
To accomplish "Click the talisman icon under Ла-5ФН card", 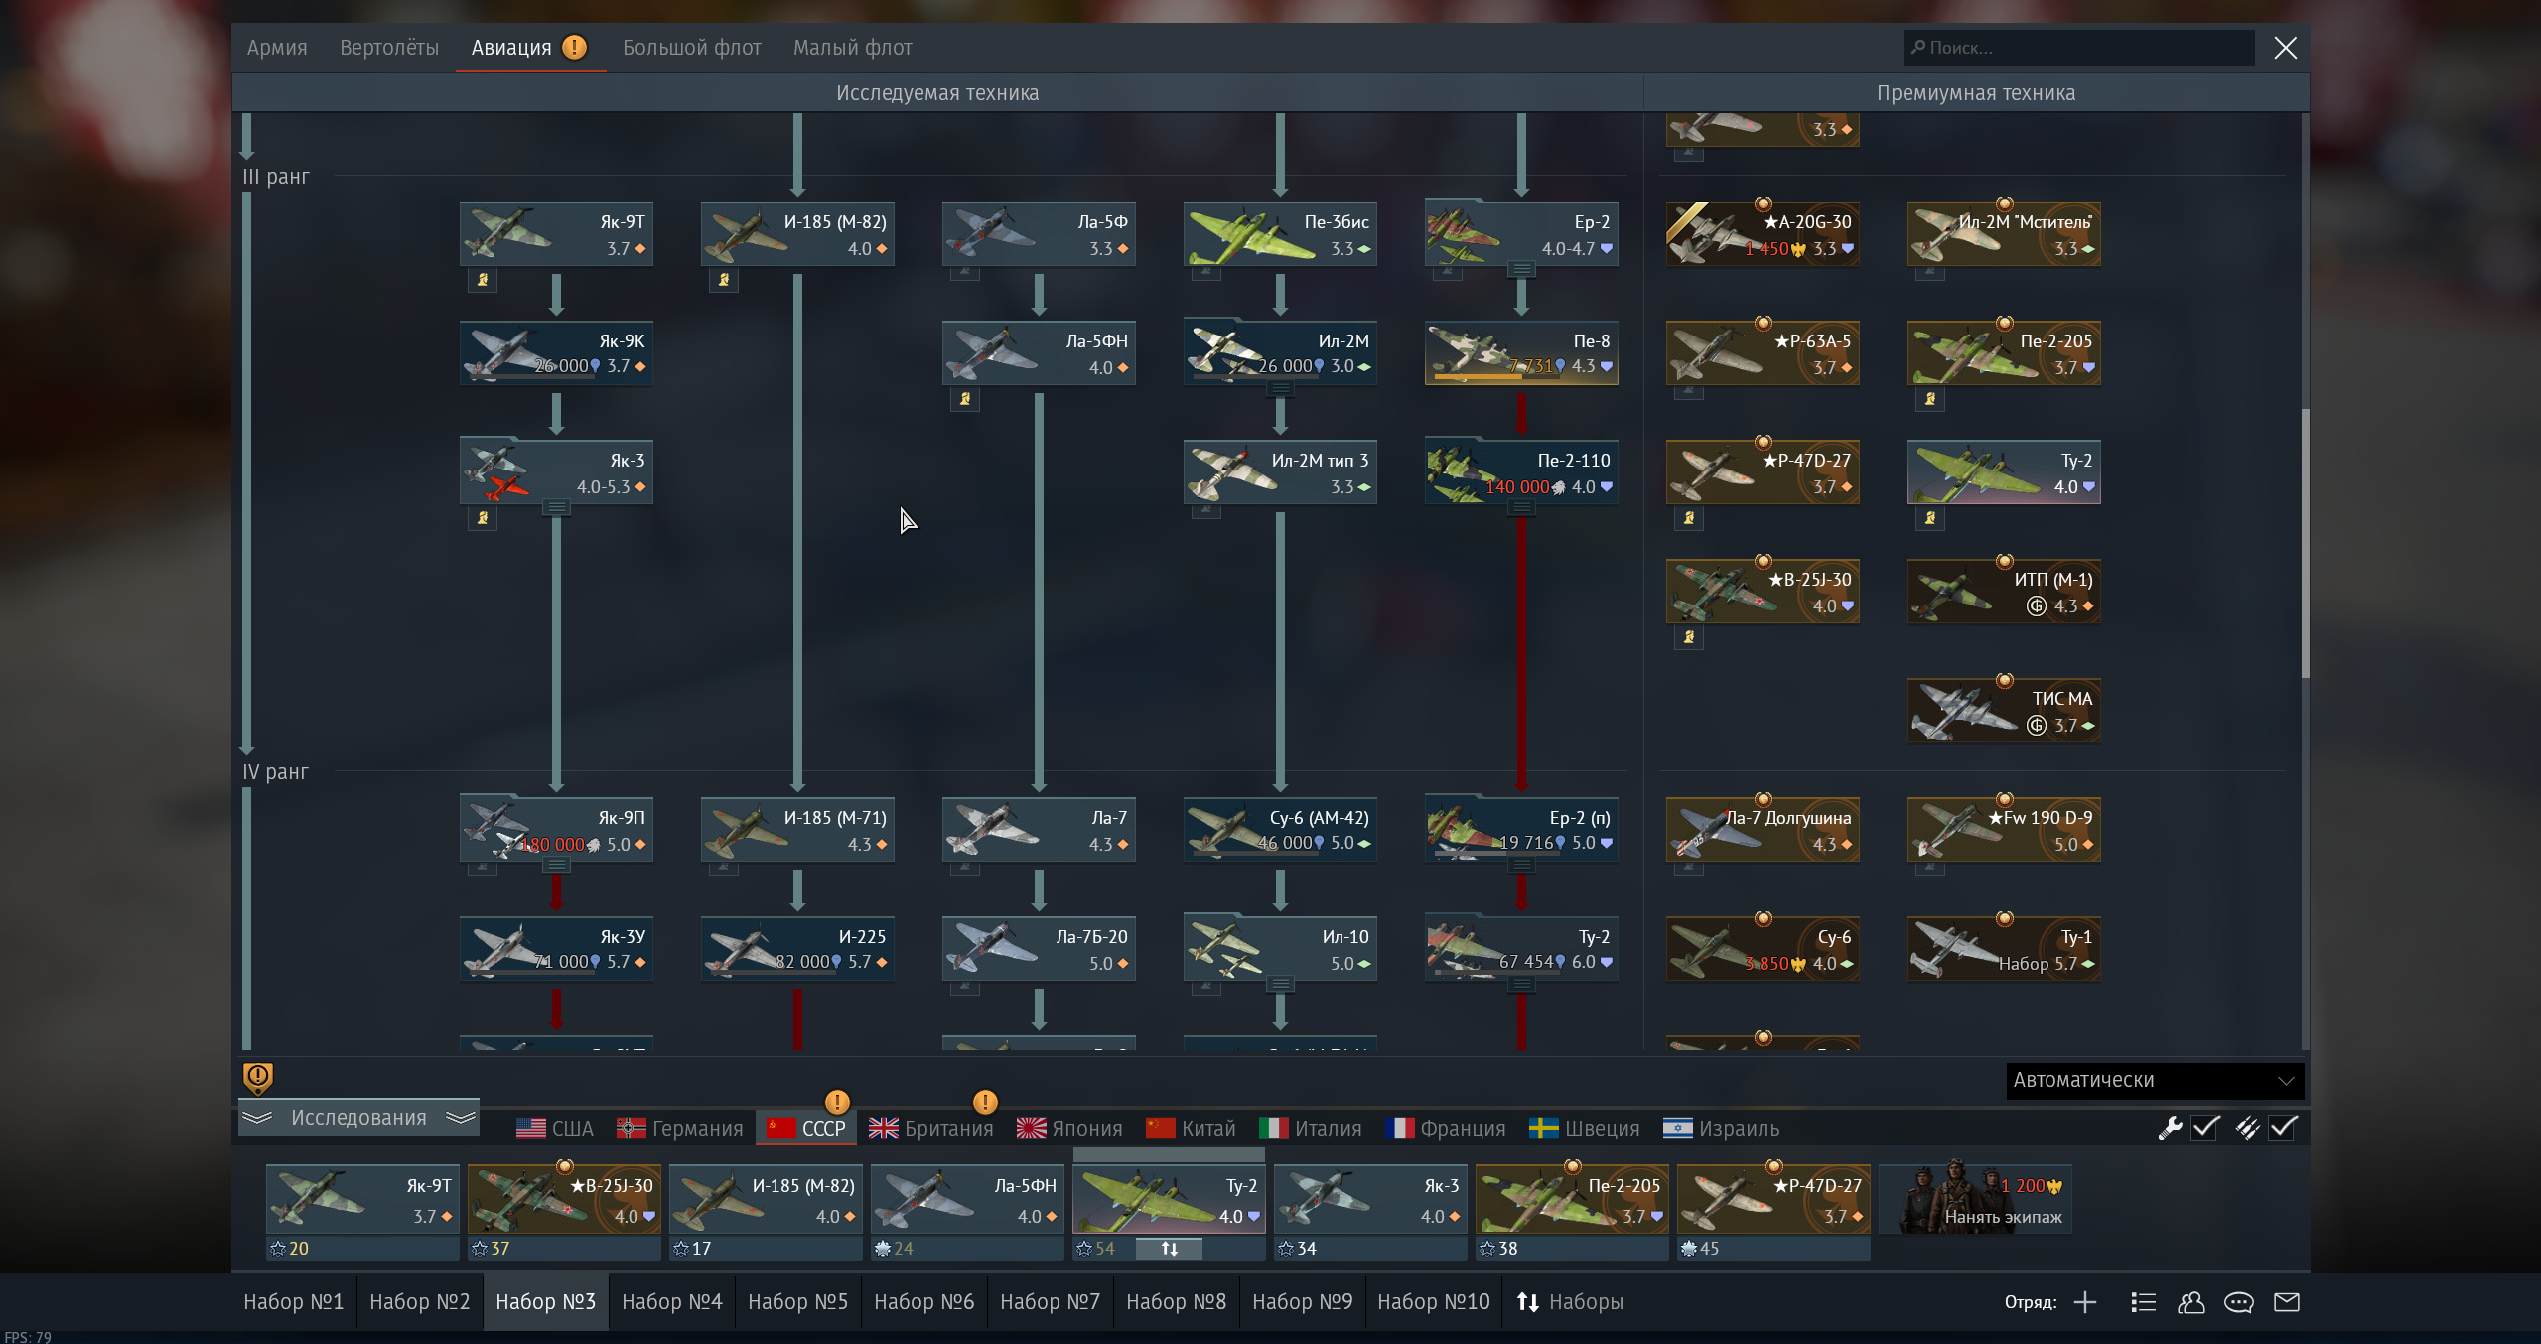I will pyautogui.click(x=965, y=399).
